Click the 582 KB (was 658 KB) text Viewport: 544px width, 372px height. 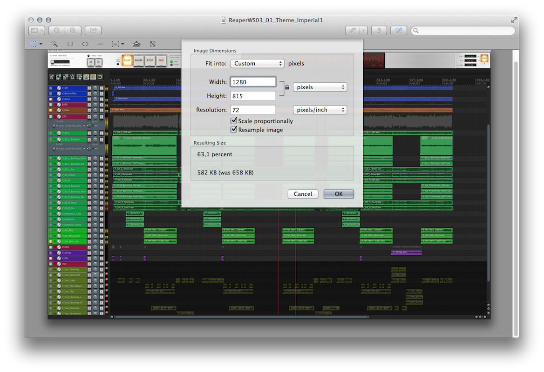[x=225, y=173]
